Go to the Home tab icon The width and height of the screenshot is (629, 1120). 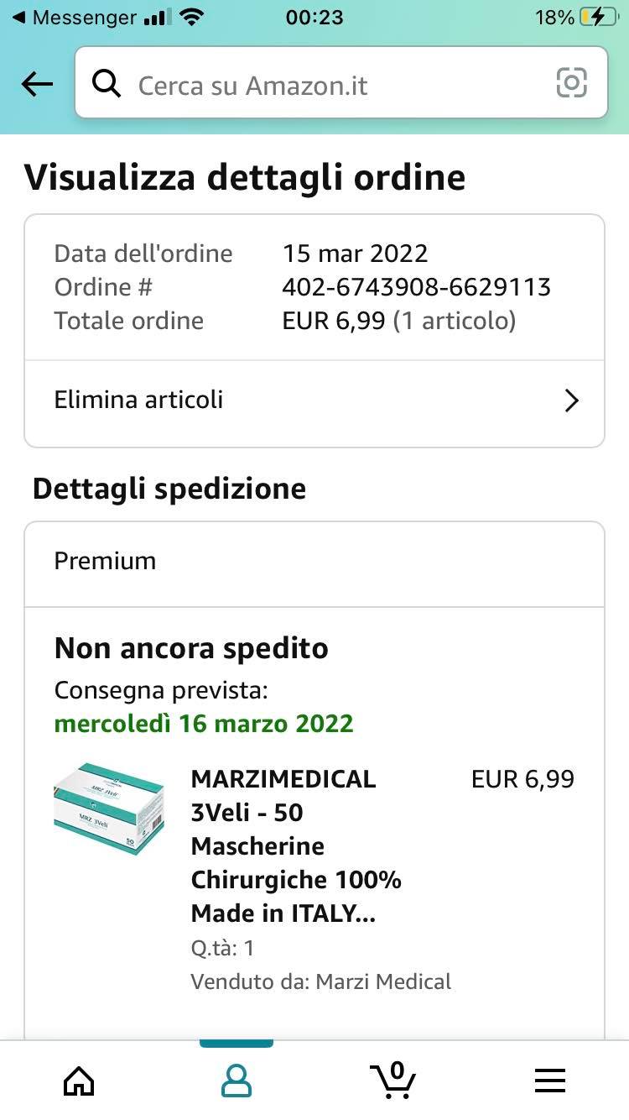[79, 1081]
